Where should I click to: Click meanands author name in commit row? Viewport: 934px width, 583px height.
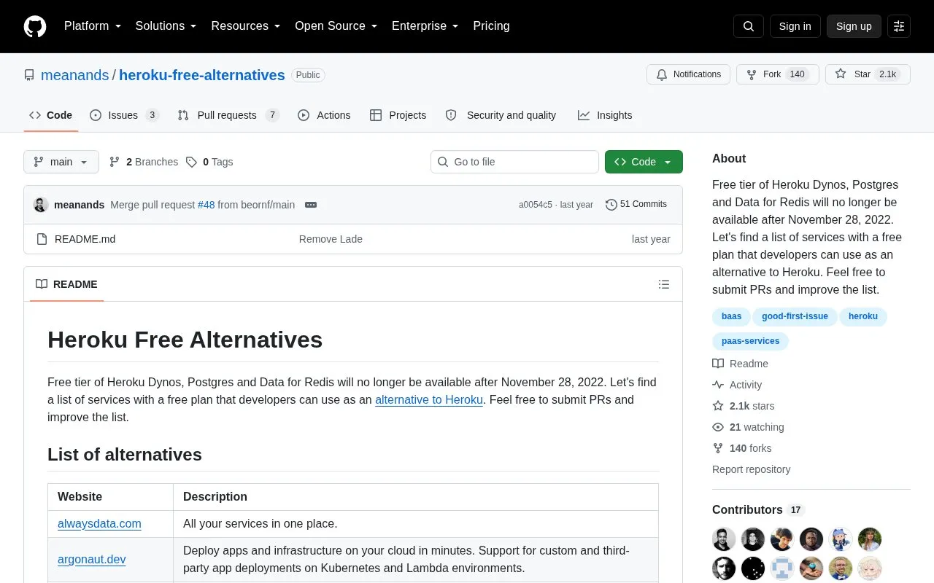click(79, 205)
